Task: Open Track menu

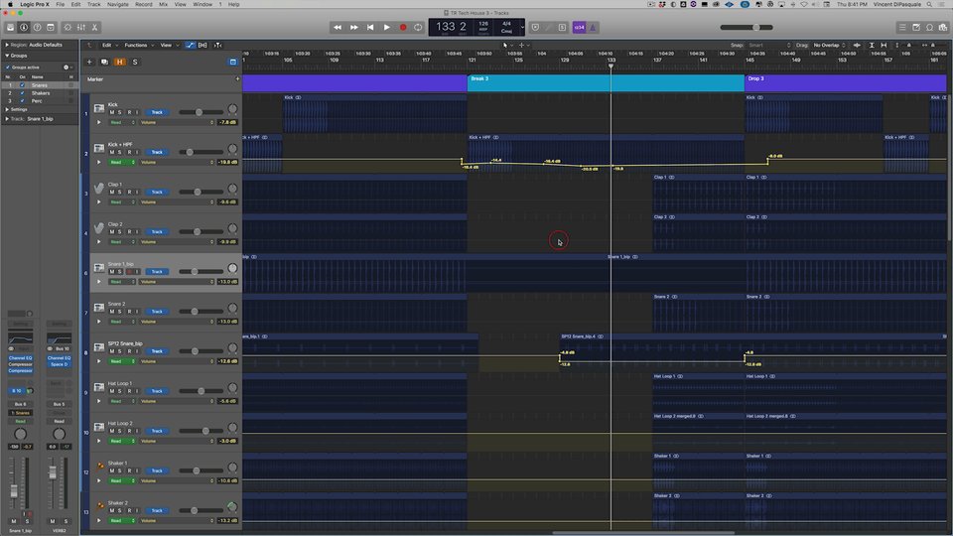Action: pos(93,4)
